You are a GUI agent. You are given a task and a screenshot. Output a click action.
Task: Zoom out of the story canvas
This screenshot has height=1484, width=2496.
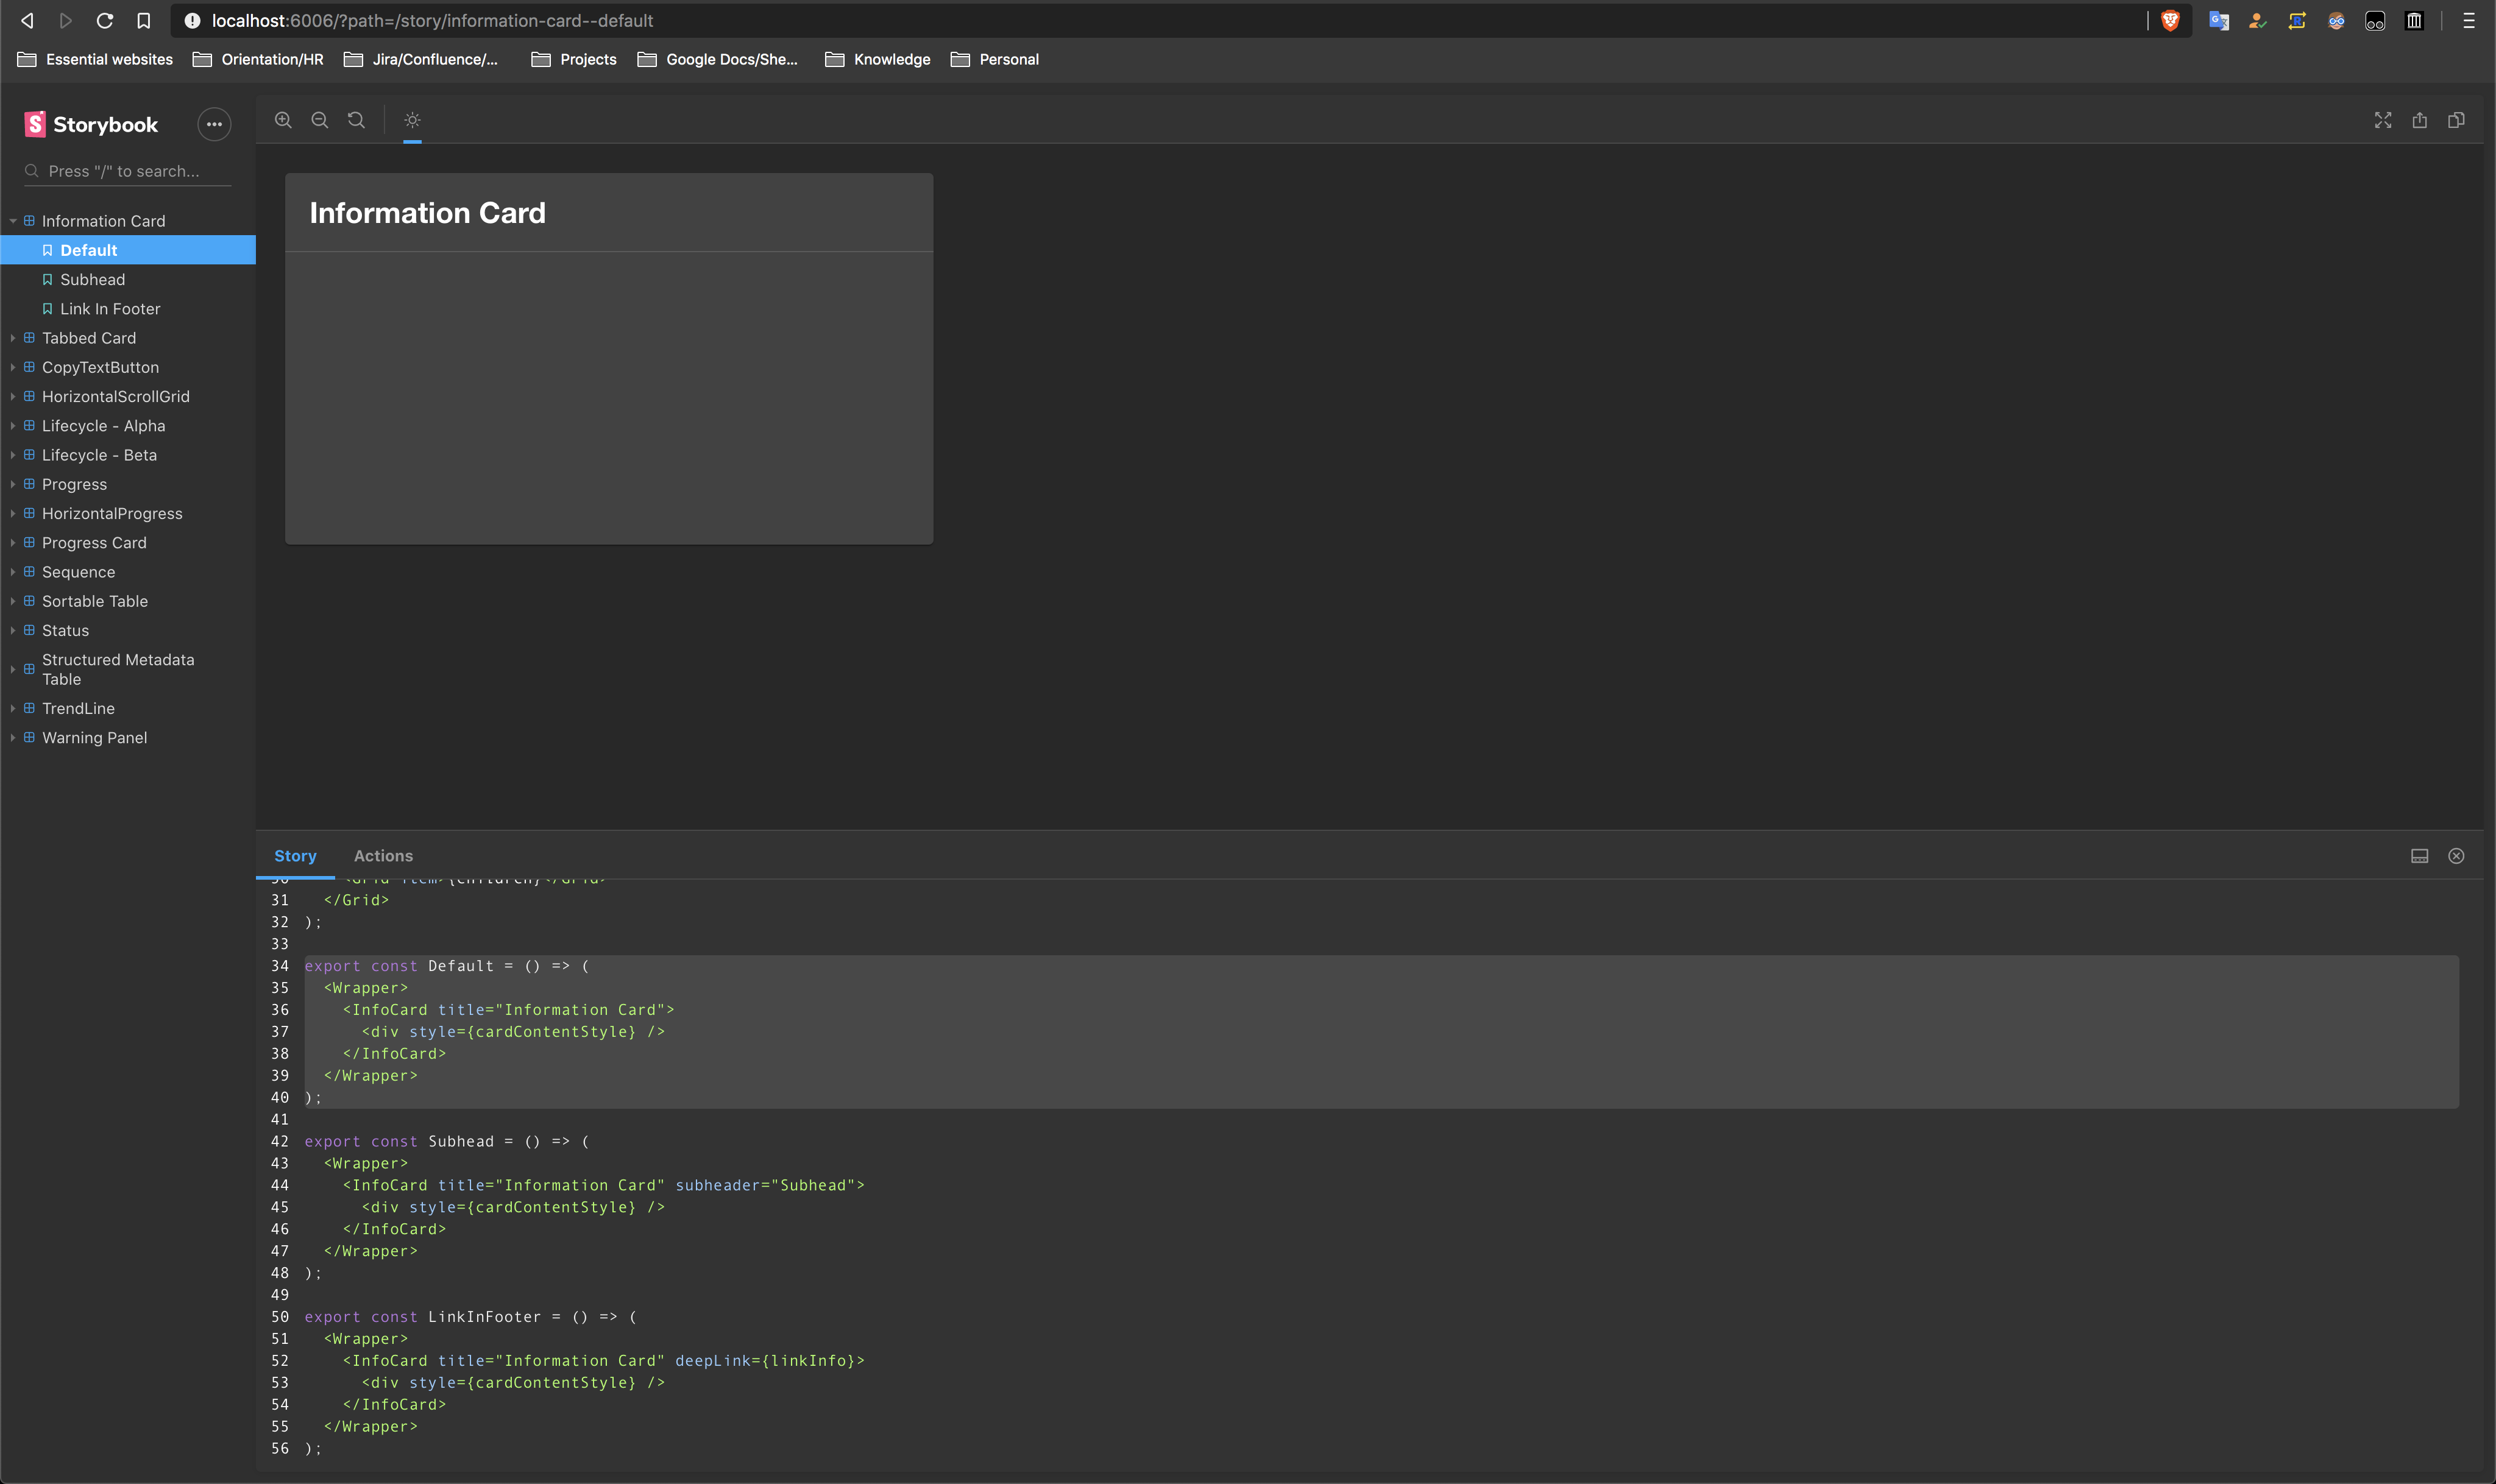[319, 120]
